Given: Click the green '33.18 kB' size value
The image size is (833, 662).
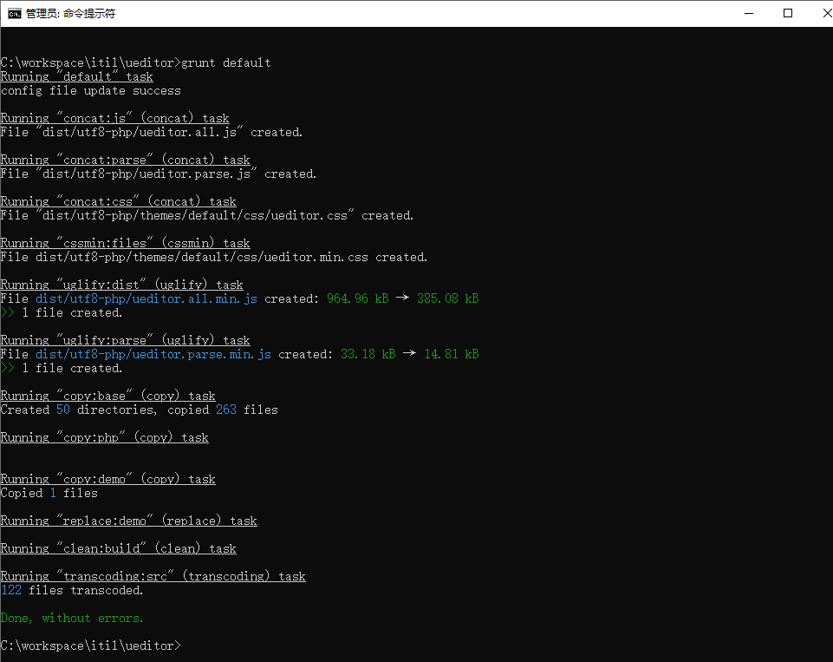Looking at the screenshot, I should pyautogui.click(x=368, y=354).
